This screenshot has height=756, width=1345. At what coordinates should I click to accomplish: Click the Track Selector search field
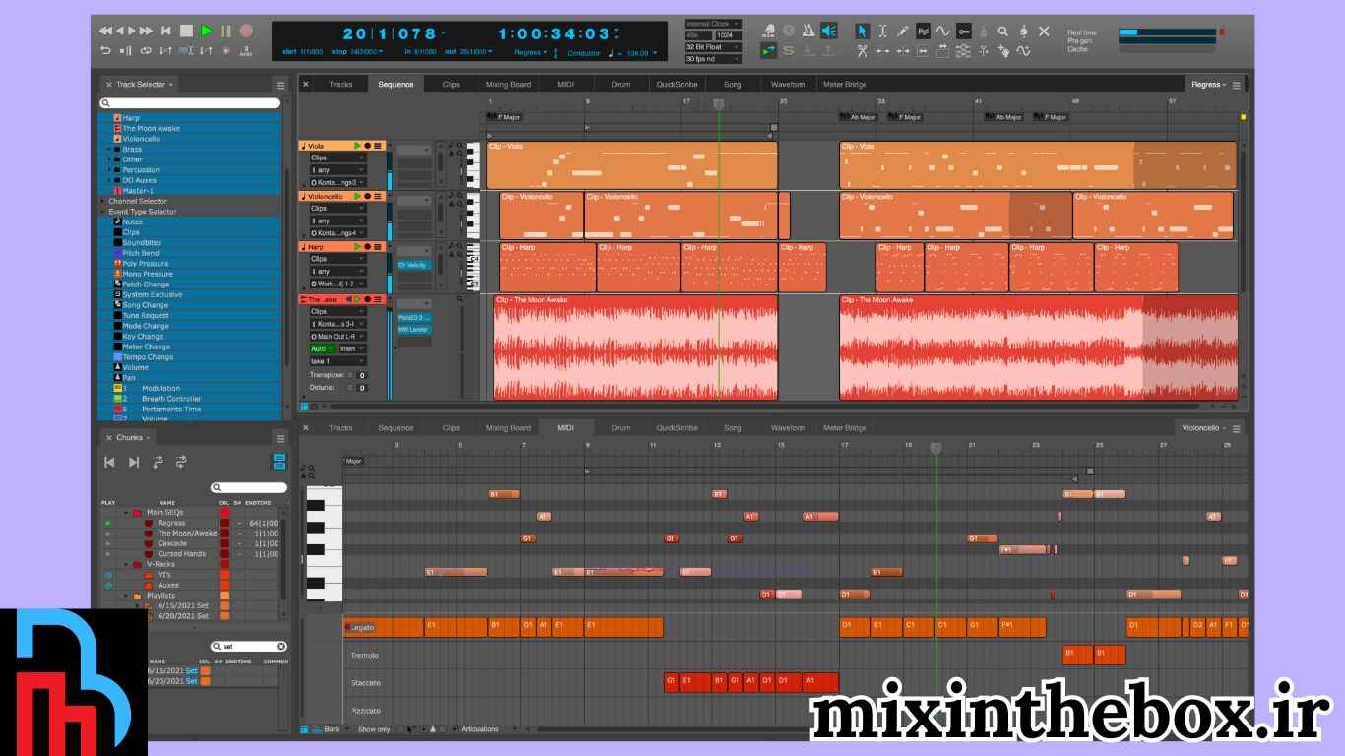pos(189,103)
